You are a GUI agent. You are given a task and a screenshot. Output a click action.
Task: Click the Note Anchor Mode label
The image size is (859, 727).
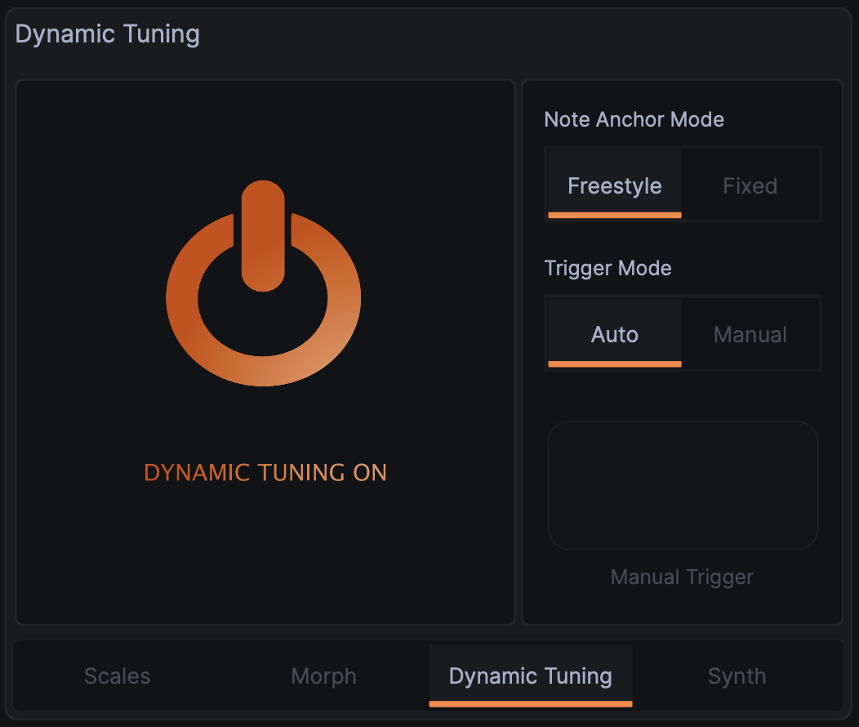(634, 119)
